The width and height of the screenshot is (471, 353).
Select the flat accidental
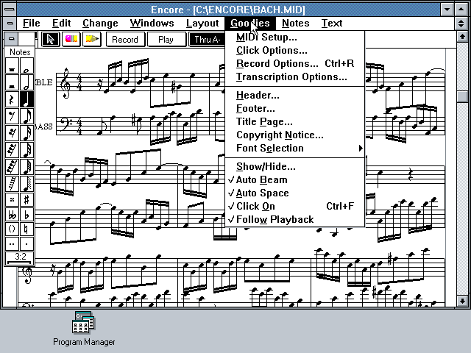26,215
